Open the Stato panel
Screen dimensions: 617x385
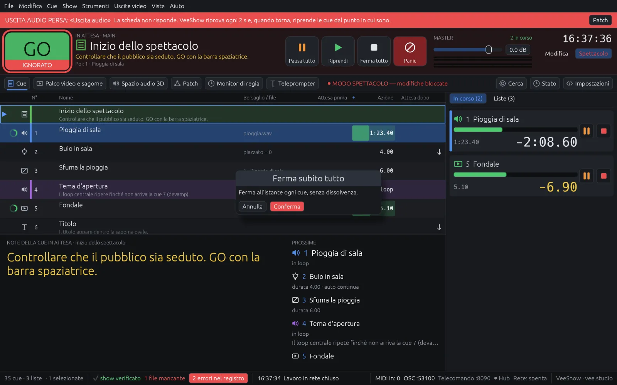(545, 84)
